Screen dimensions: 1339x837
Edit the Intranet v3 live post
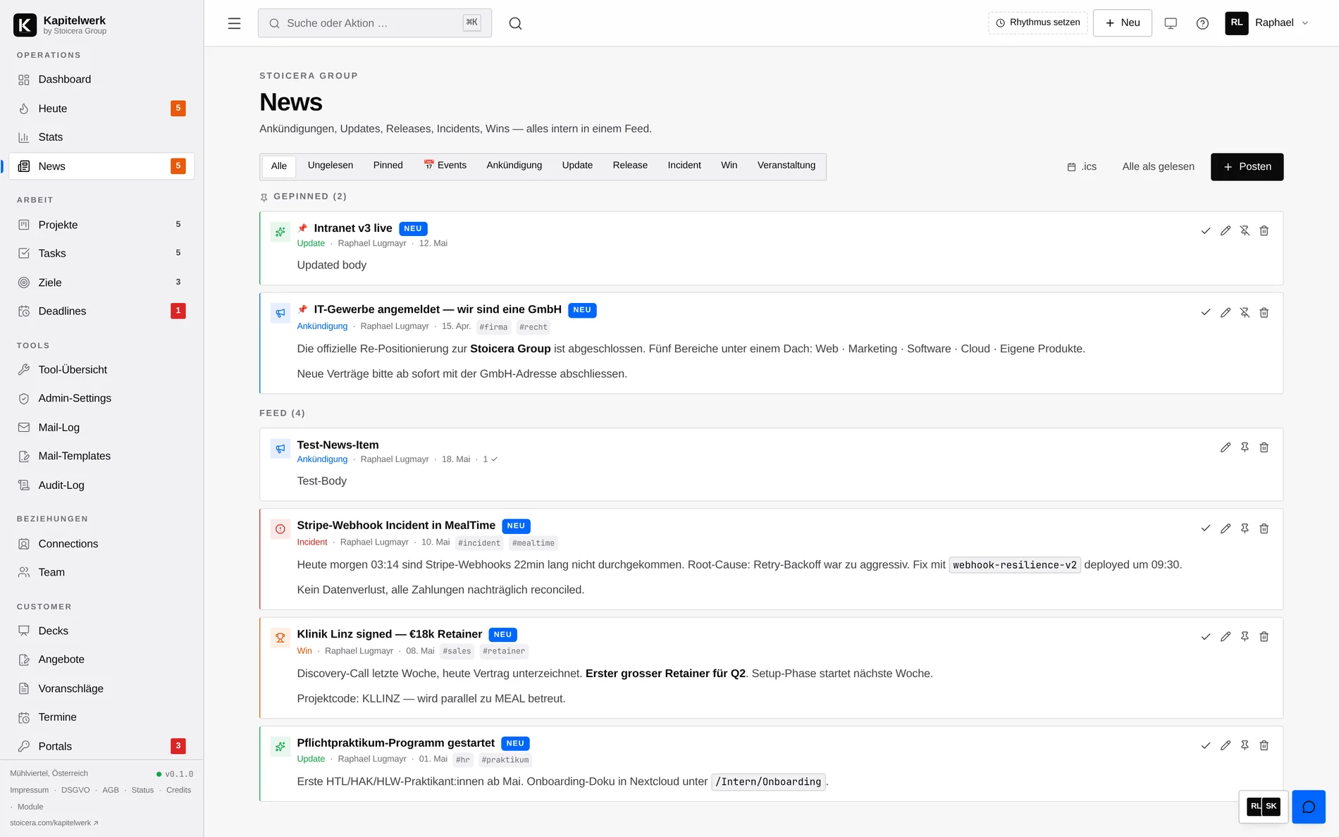(x=1226, y=231)
